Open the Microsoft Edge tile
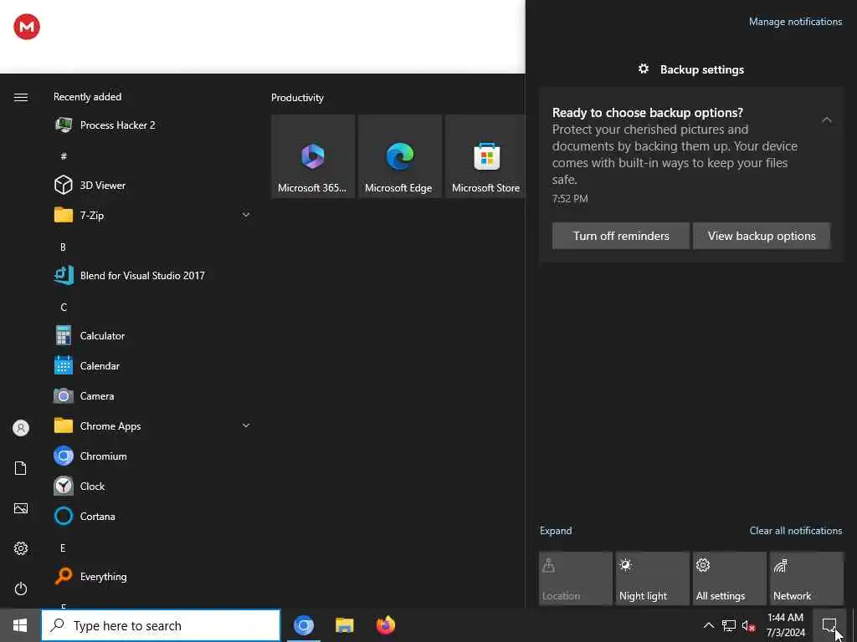 (400, 156)
